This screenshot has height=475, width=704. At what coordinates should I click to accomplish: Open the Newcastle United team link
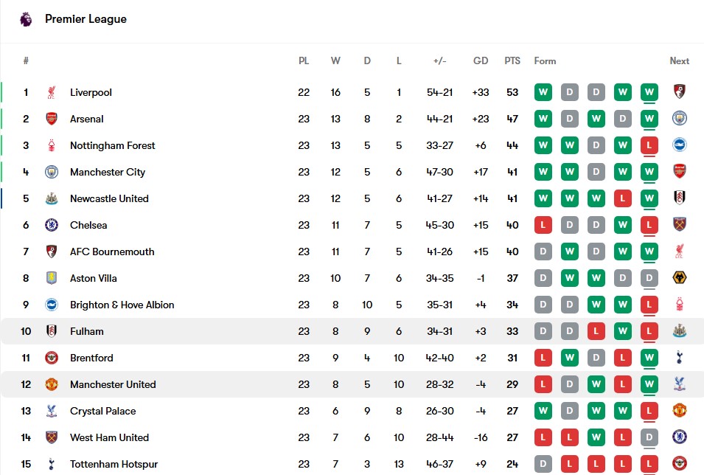pos(109,198)
